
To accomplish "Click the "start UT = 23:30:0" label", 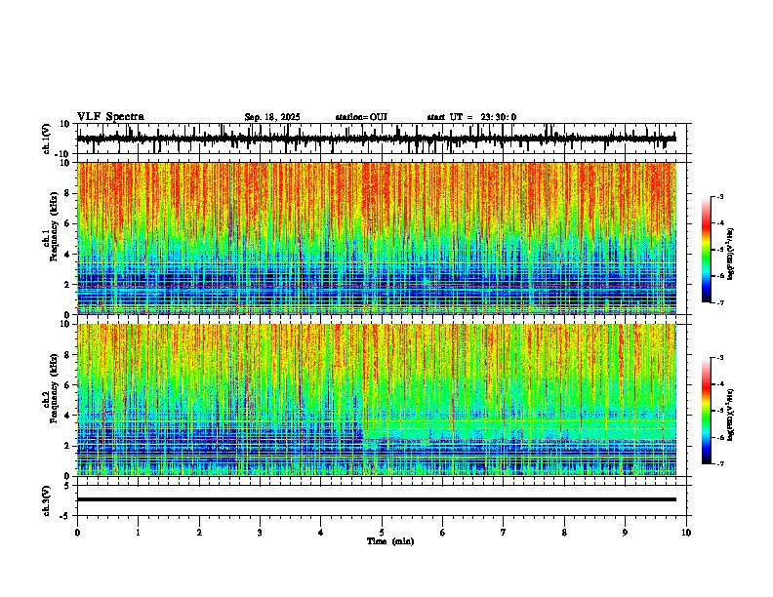I will pos(471,117).
